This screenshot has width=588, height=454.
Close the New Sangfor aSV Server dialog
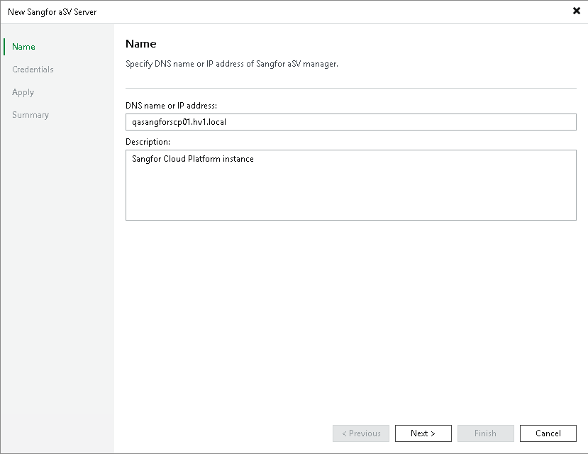pos(577,11)
